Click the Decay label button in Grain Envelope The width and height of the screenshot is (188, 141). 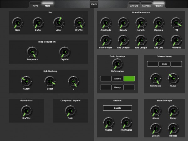click(x=118, y=87)
